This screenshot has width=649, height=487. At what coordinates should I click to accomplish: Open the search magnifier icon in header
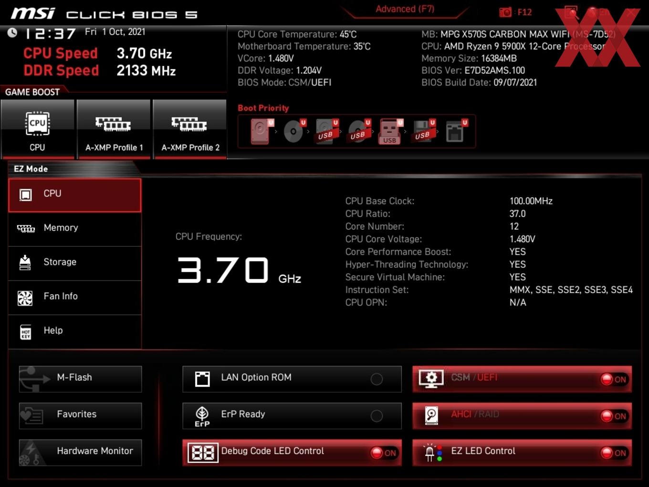pos(571,12)
